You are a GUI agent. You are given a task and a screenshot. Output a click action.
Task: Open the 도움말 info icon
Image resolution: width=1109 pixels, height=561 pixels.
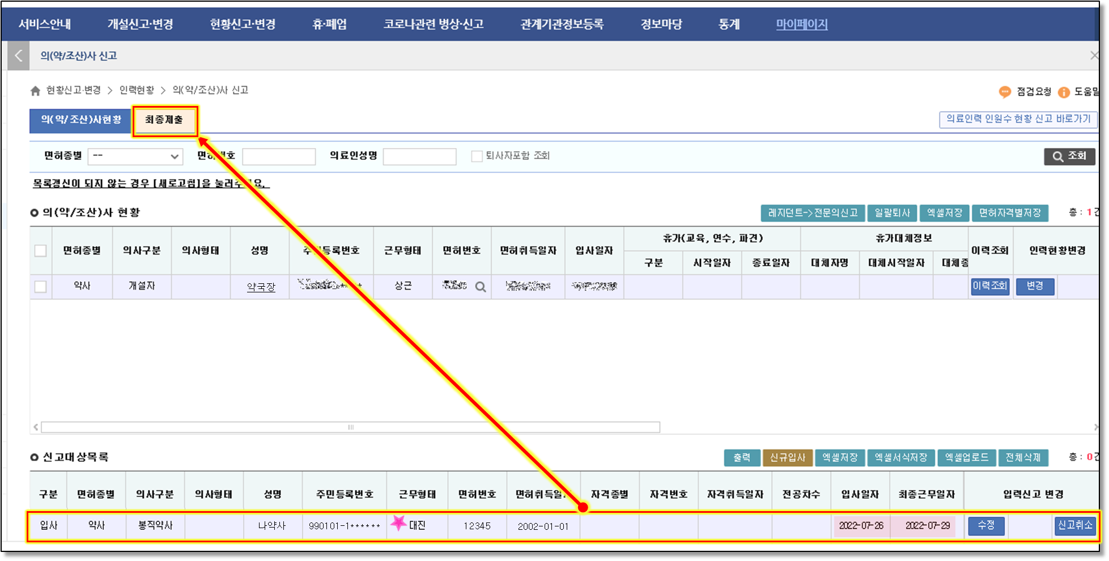tap(1064, 92)
